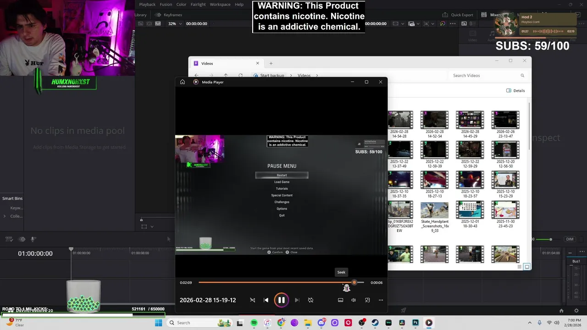The width and height of the screenshot is (587, 330).
Task: Open the Playback menu in DaVinci Resolve
Action: (x=147, y=5)
